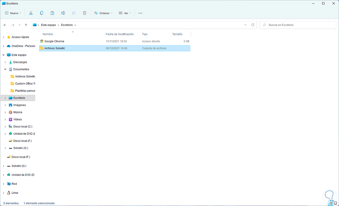This screenshot has height=206, width=339.
Task: Click the OneDrive cloud icon
Action: (8, 46)
